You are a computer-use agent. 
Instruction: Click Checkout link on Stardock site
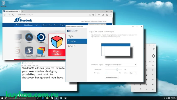(100, 21)
